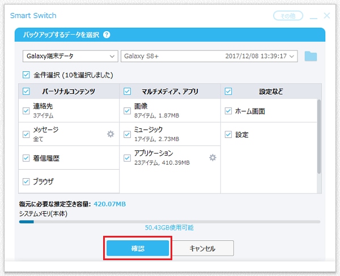Toggle the マルチメディア、アプリ column checkbox
The width and height of the screenshot is (340, 276).
click(x=127, y=92)
